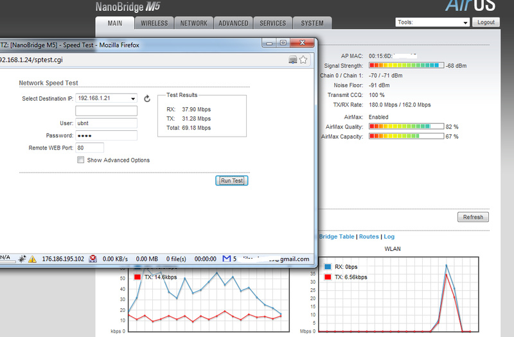
Task: Click the 0 file(s) status entry
Action: (x=176, y=259)
